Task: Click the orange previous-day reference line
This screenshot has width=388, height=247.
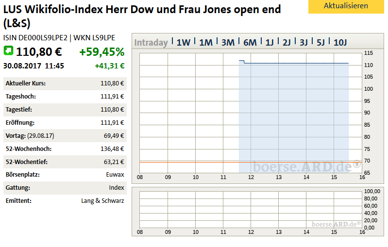Action: coord(189,162)
